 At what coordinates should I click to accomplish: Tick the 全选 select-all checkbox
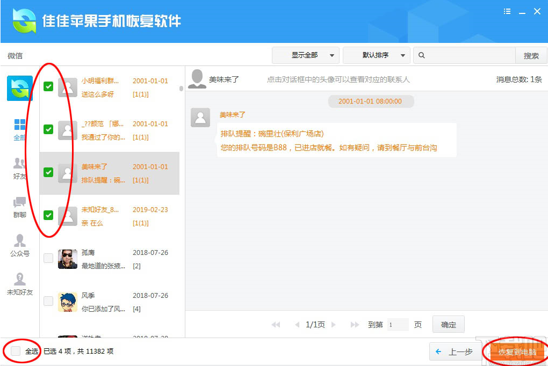point(16,350)
